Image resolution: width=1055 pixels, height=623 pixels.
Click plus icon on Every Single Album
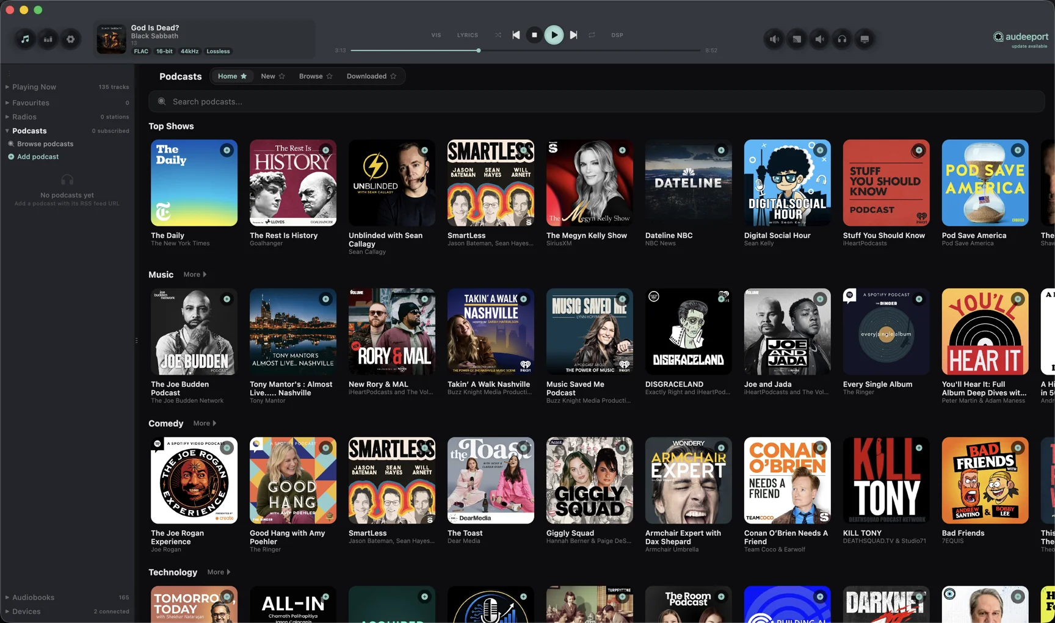919,299
